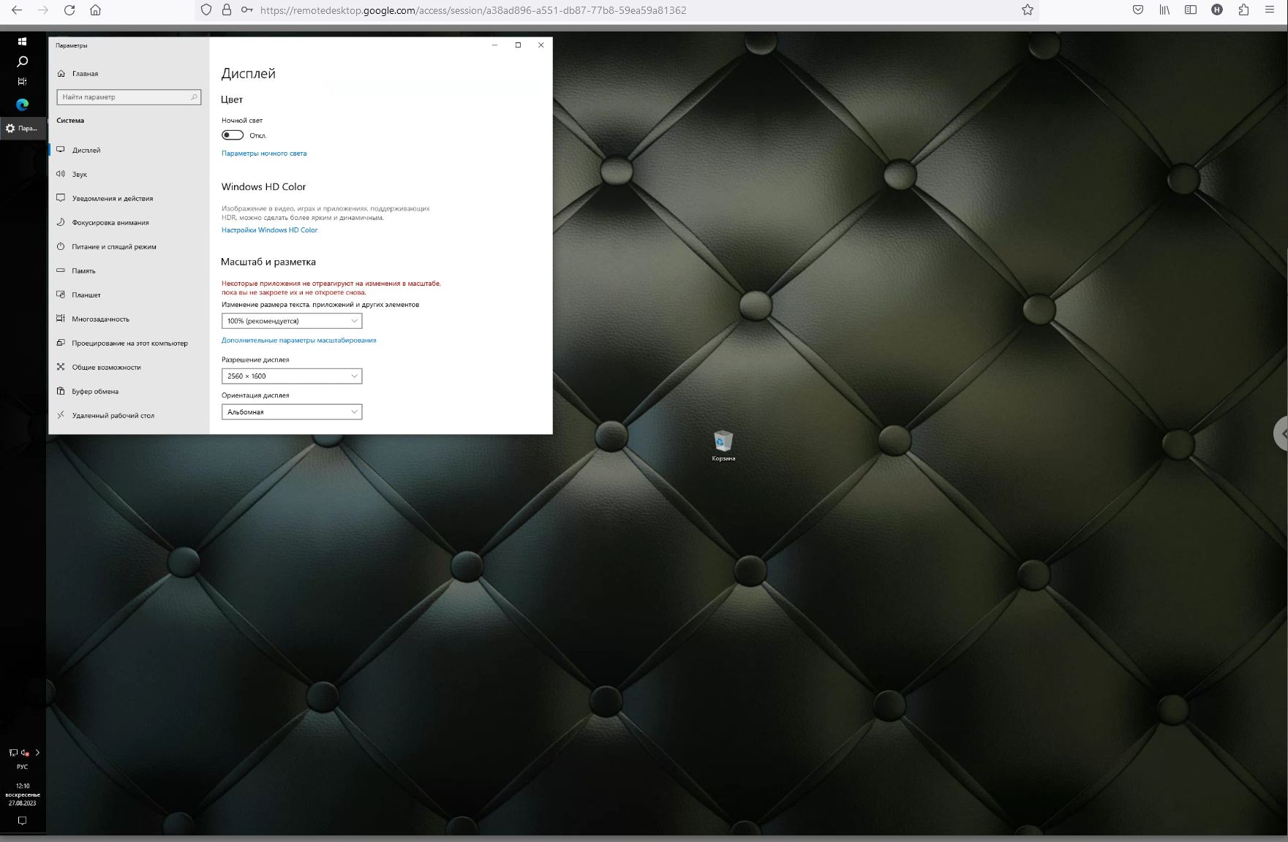Open Дополнительные параметры масштабирования link
Image resolution: width=1288 pixels, height=842 pixels.
(298, 341)
